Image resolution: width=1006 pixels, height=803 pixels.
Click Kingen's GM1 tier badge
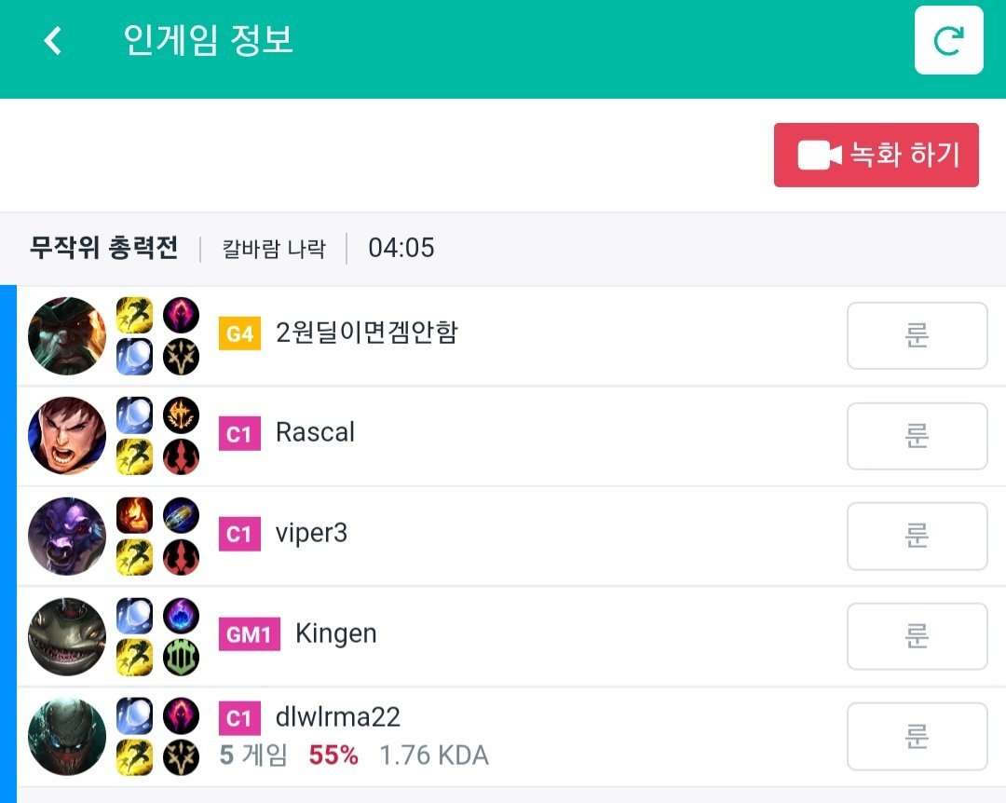pos(250,634)
